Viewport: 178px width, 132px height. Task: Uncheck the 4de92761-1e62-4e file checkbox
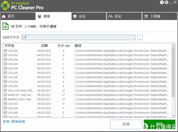tap(5, 95)
